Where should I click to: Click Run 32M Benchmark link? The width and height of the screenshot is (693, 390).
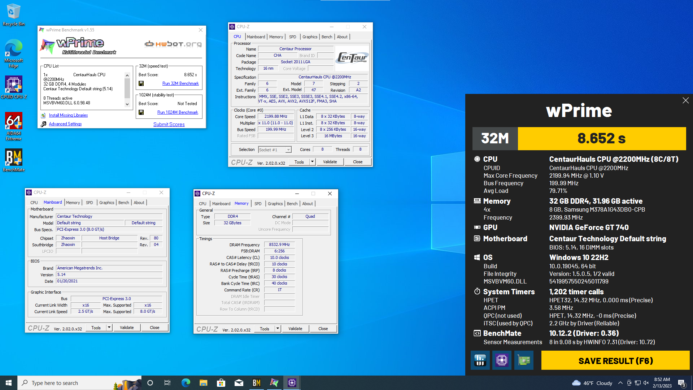click(180, 83)
